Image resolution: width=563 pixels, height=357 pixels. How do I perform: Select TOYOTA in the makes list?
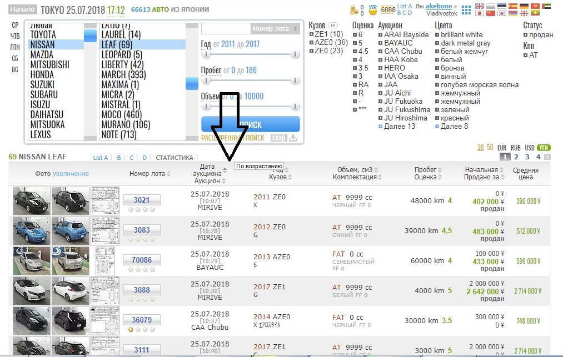click(43, 34)
